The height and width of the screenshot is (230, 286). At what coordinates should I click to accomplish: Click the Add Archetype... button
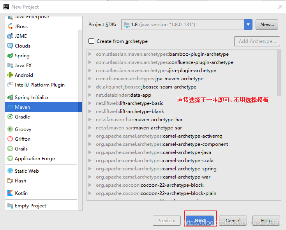tap(257, 41)
